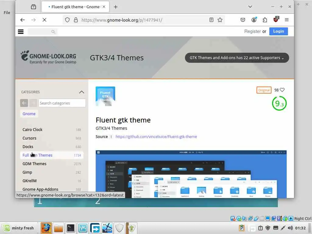Open the Gimp category
This screenshot has width=312, height=234.
(52, 172)
